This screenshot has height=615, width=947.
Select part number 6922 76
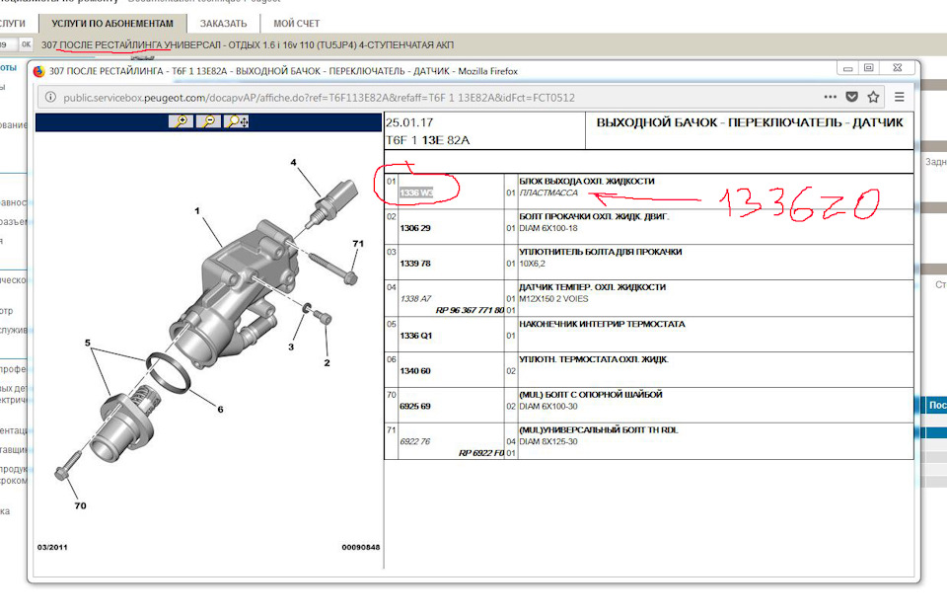pyautogui.click(x=415, y=441)
